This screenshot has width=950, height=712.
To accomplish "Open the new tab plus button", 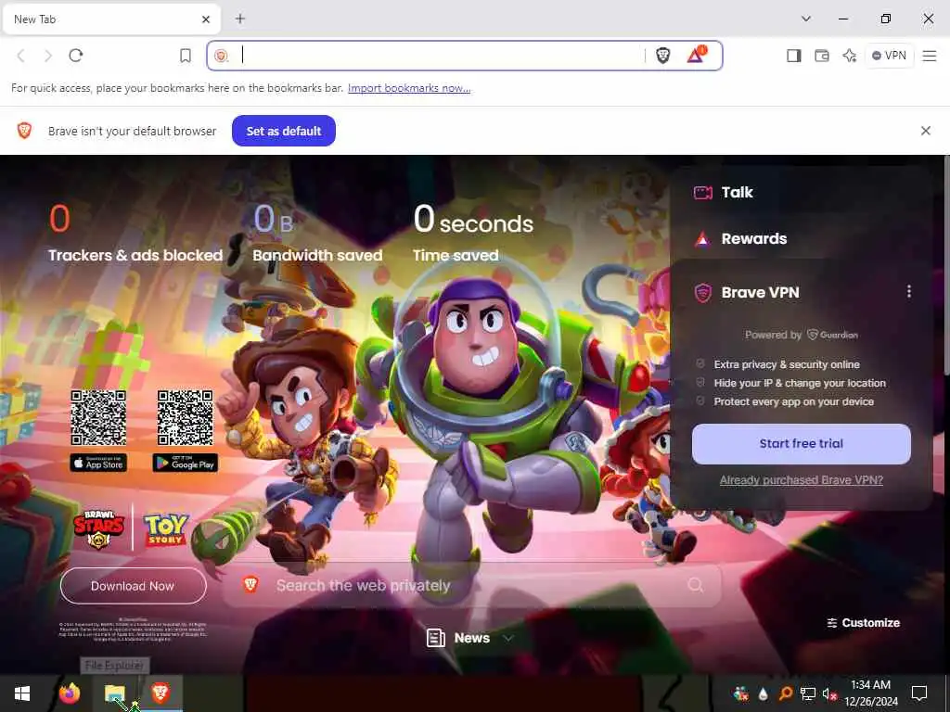I will click(x=240, y=19).
